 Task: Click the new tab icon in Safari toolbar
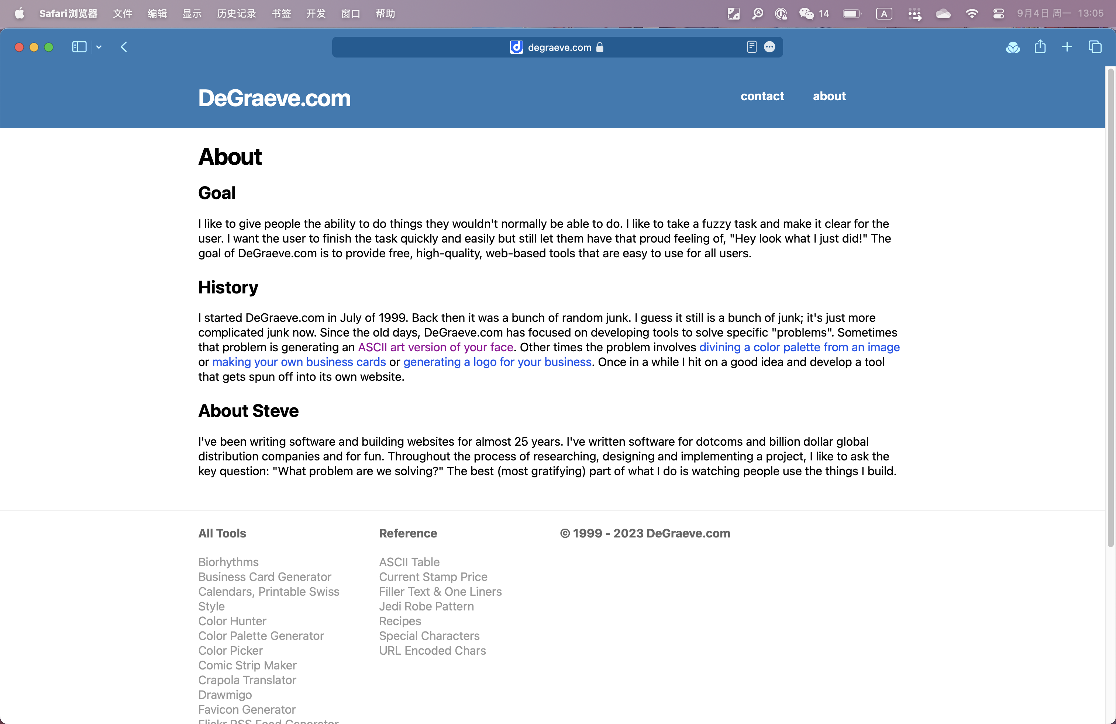(1067, 47)
